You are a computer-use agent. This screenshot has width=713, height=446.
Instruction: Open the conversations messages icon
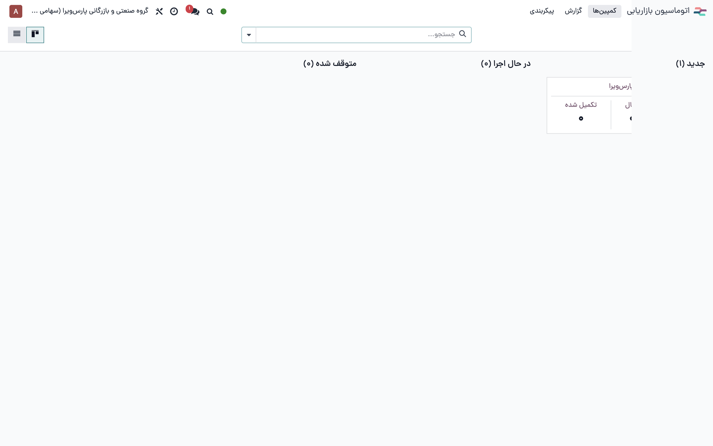tap(194, 11)
